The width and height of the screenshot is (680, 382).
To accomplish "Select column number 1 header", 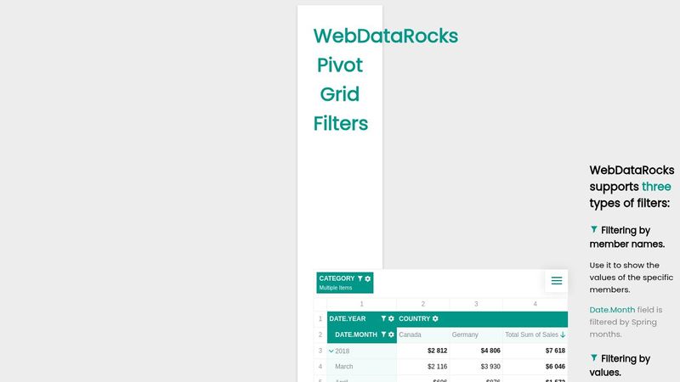I will coord(362,304).
